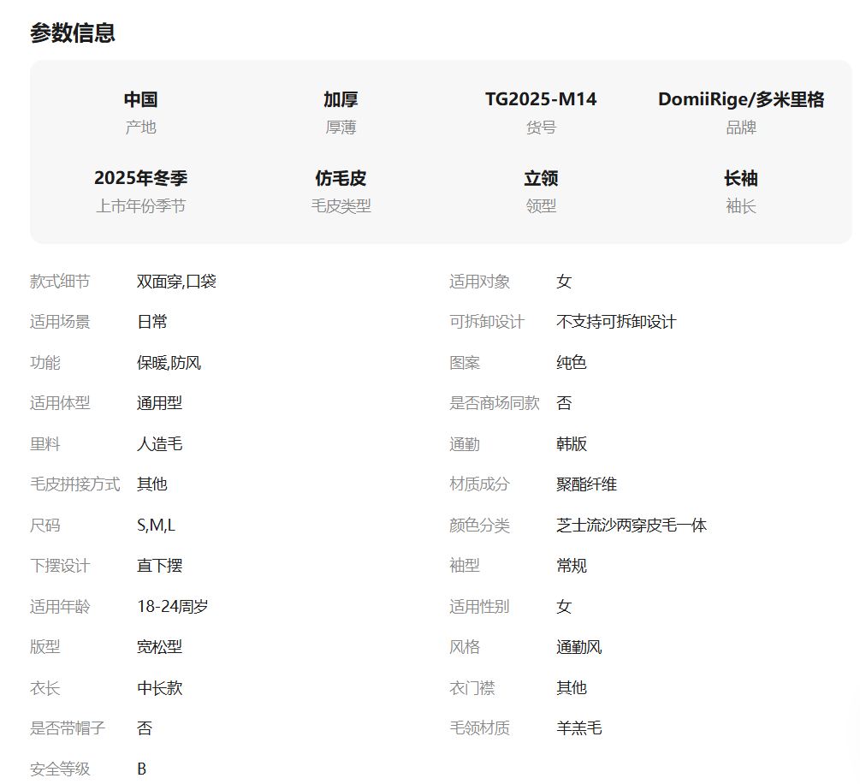Screen dimensions: 860x784
Task: Click the 立领 collar type value
Action: click(541, 178)
